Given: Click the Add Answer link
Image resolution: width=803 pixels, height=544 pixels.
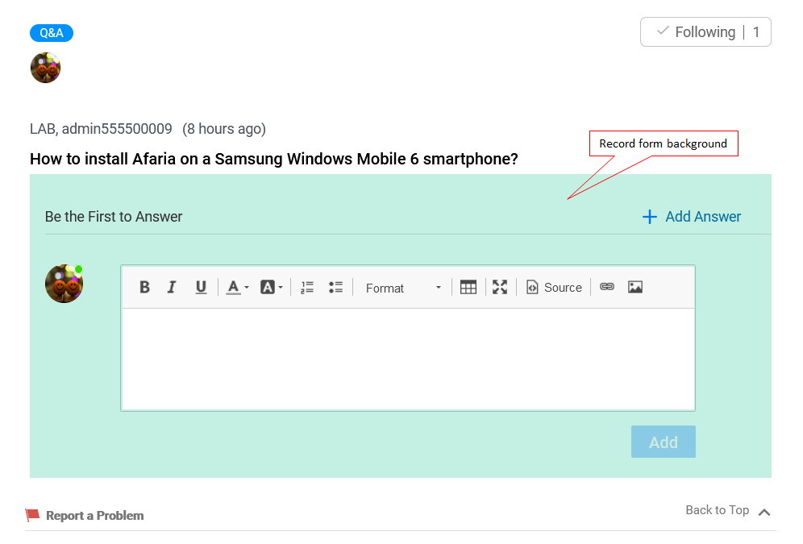Looking at the screenshot, I should click(x=692, y=217).
